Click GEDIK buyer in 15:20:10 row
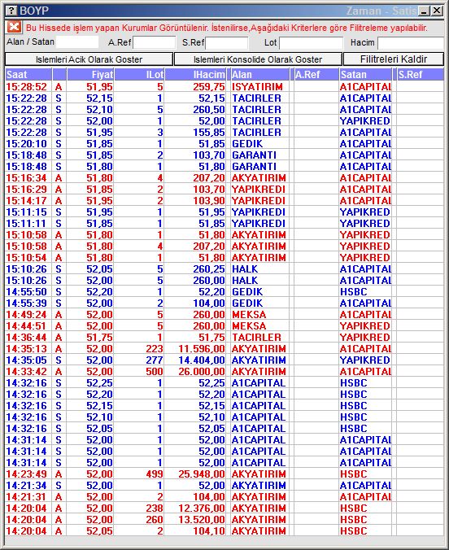The image size is (449, 550). coord(247,143)
